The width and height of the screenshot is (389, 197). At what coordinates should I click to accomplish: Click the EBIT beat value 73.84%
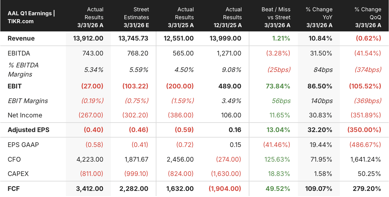tap(278, 86)
